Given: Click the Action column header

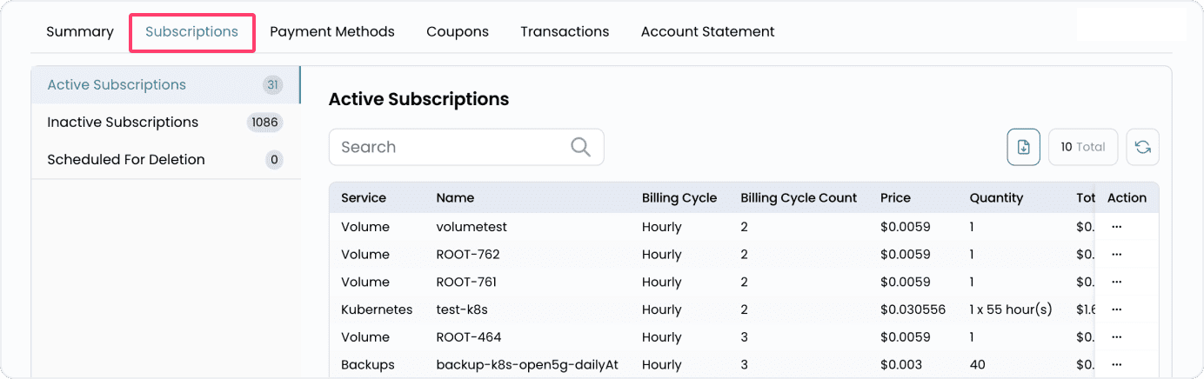Looking at the screenshot, I should point(1127,198).
